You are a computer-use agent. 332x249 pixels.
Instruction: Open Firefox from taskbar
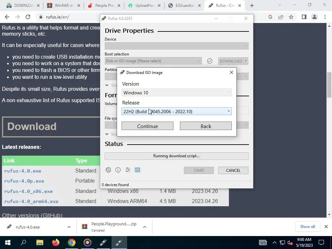[x=56, y=243]
